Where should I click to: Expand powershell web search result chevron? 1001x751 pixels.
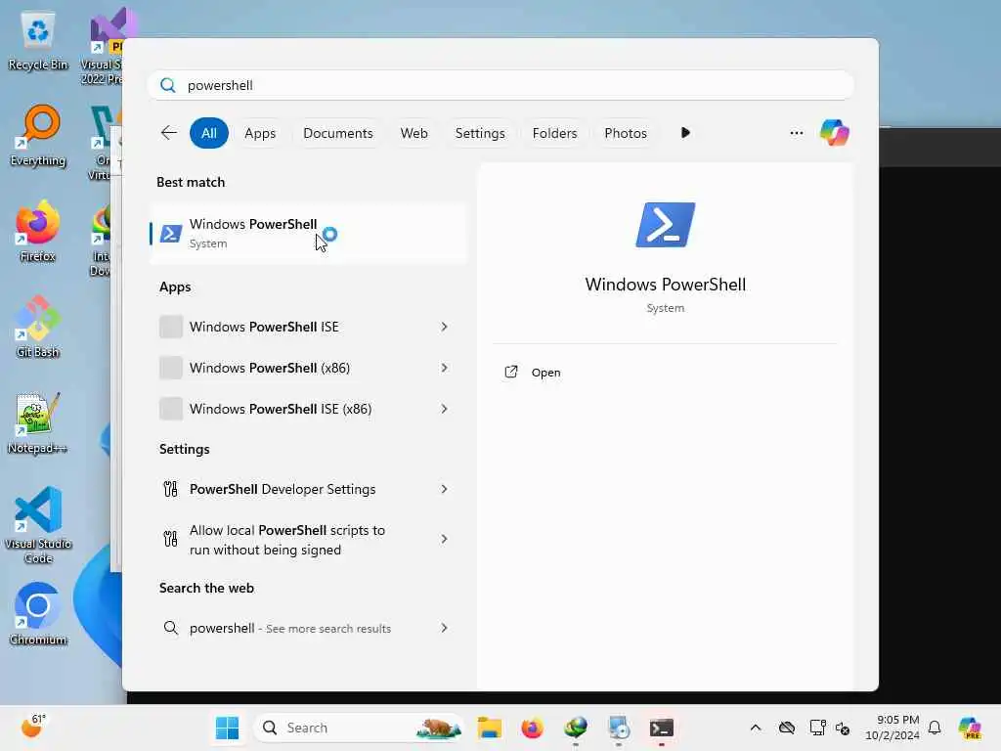pyautogui.click(x=445, y=628)
